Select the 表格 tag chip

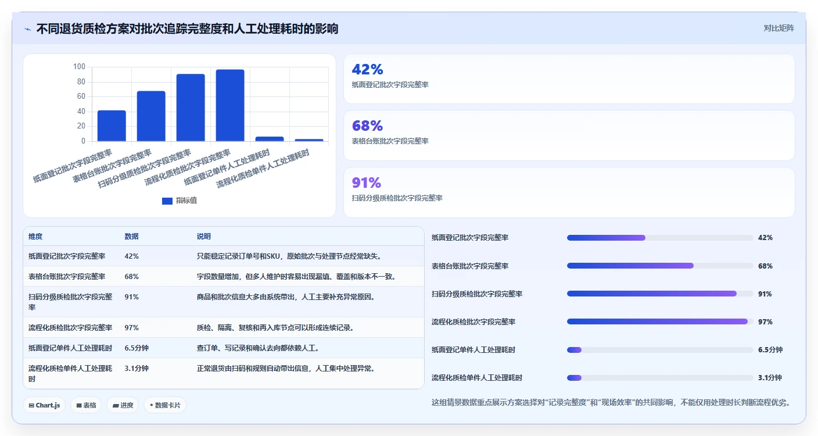(86, 405)
